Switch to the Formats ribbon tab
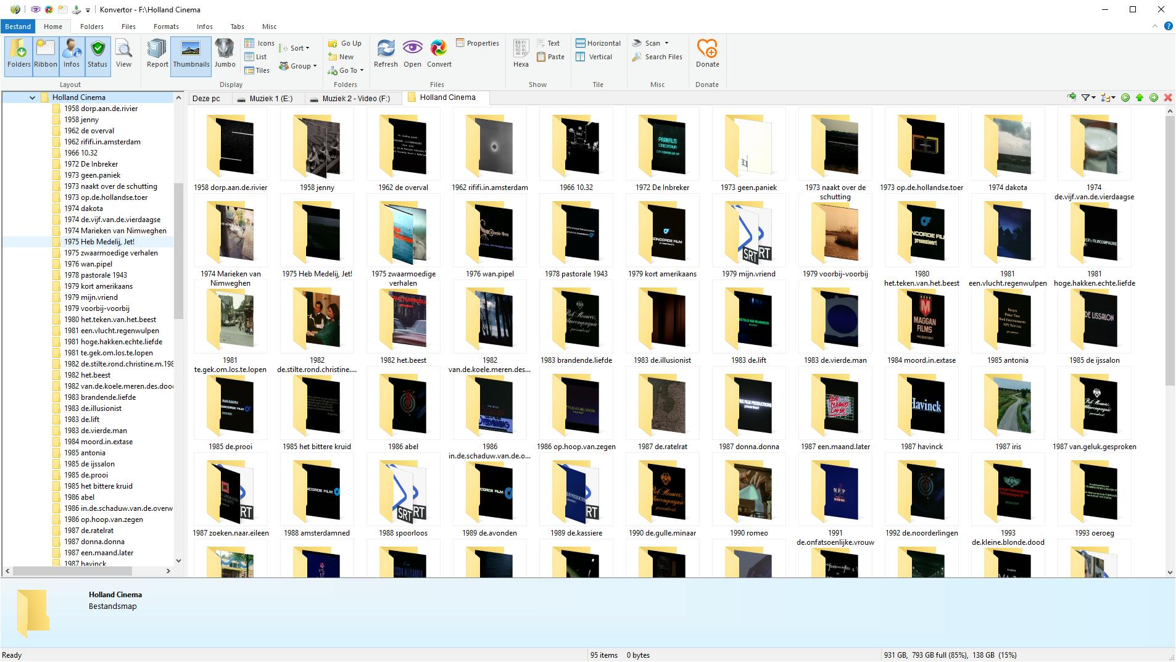Screen dimensions: 1176x662 coord(166,27)
